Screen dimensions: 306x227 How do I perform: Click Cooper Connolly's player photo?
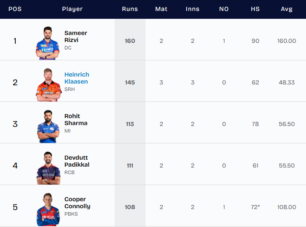tap(48, 209)
